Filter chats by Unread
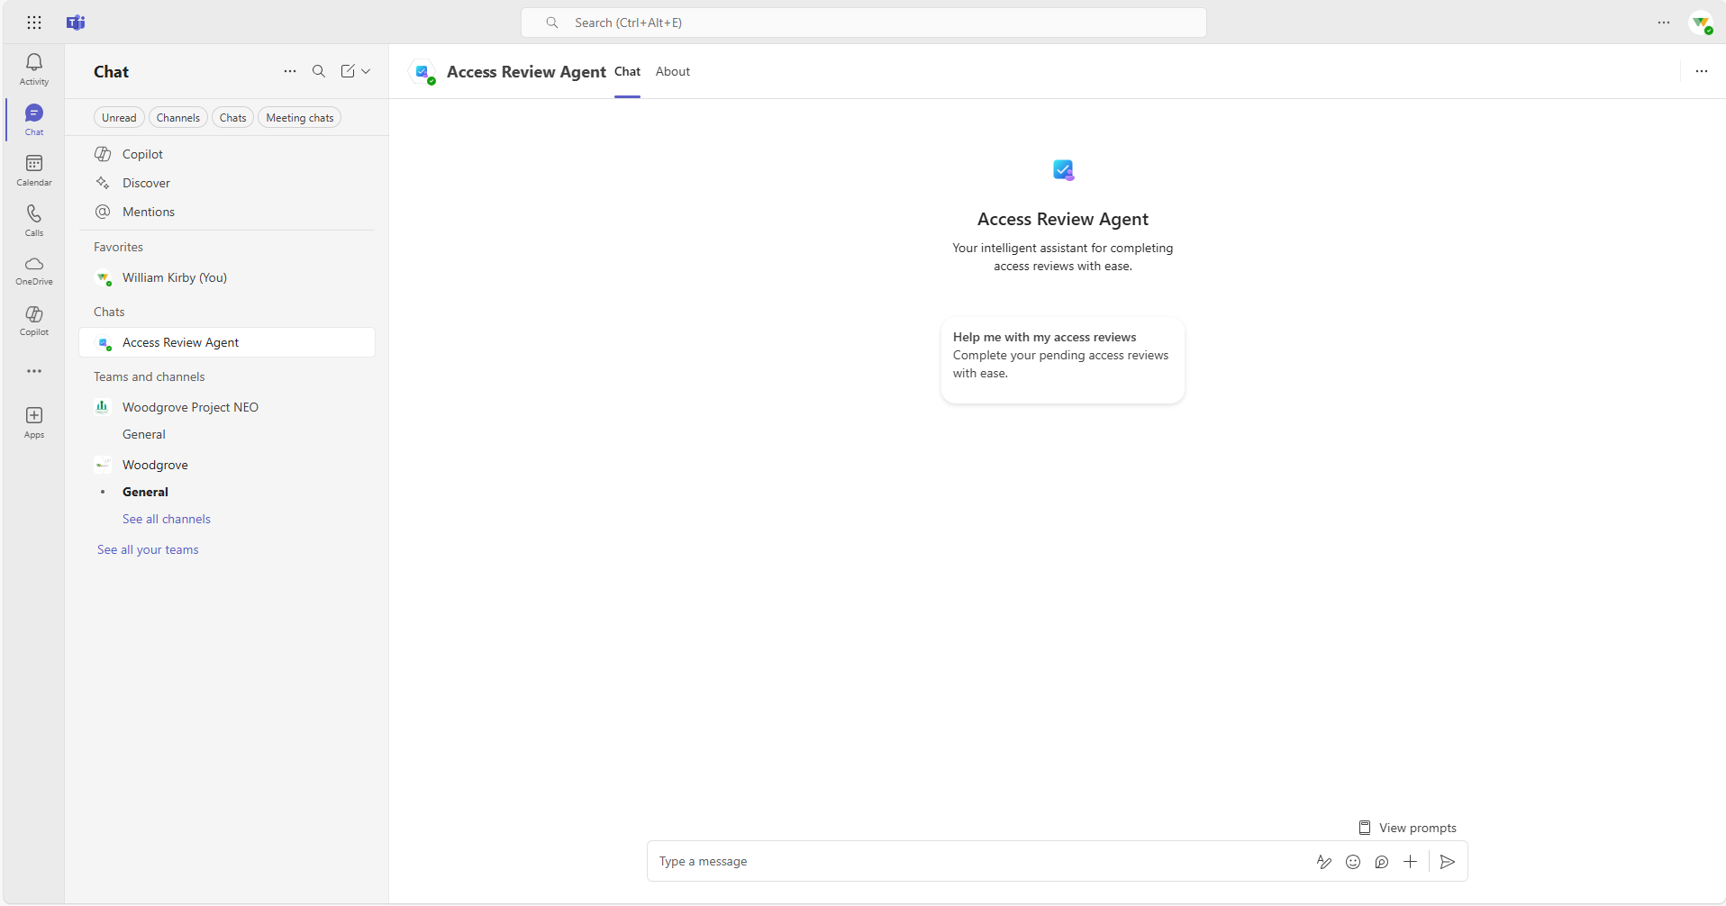This screenshot has height=906, width=1726. [x=119, y=118]
